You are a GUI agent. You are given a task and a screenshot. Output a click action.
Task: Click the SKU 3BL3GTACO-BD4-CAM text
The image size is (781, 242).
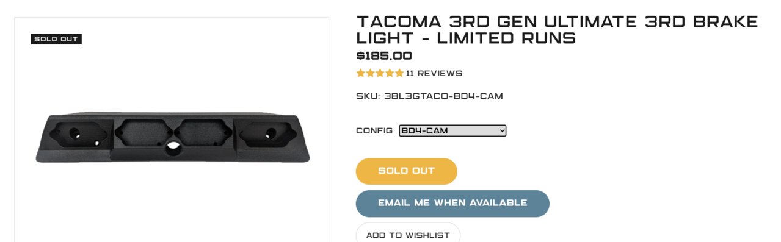point(430,96)
